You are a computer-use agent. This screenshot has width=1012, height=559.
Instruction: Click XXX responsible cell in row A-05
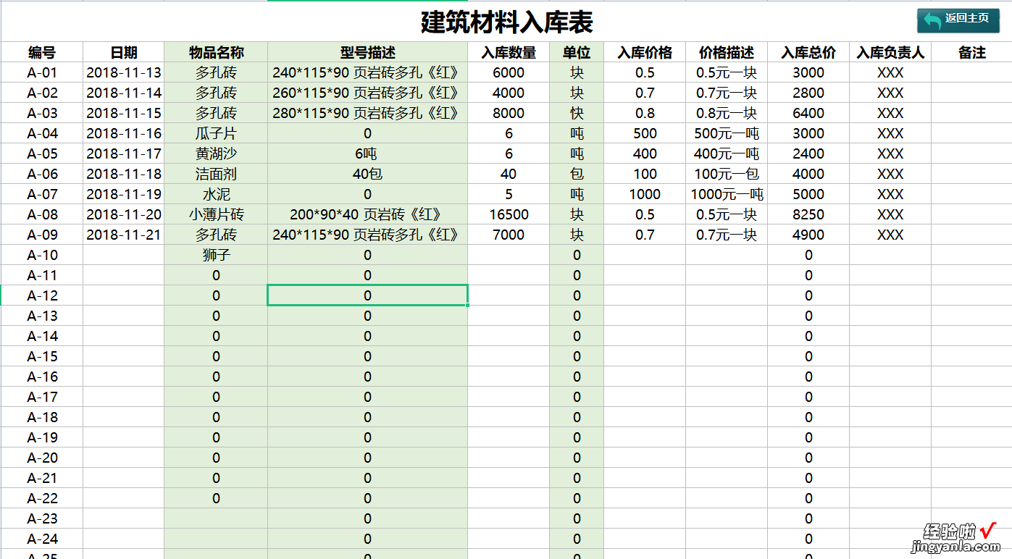pyautogui.click(x=890, y=154)
